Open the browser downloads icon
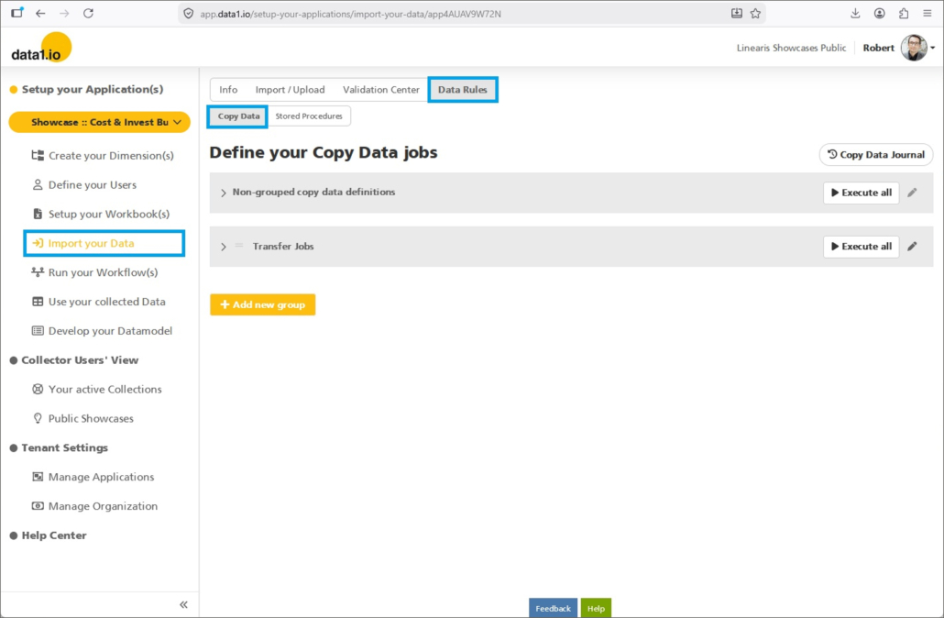The width and height of the screenshot is (944, 618). pos(855,14)
